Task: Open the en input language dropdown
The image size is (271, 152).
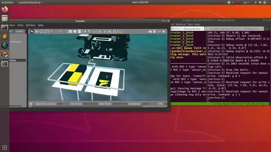Action: [246, 3]
